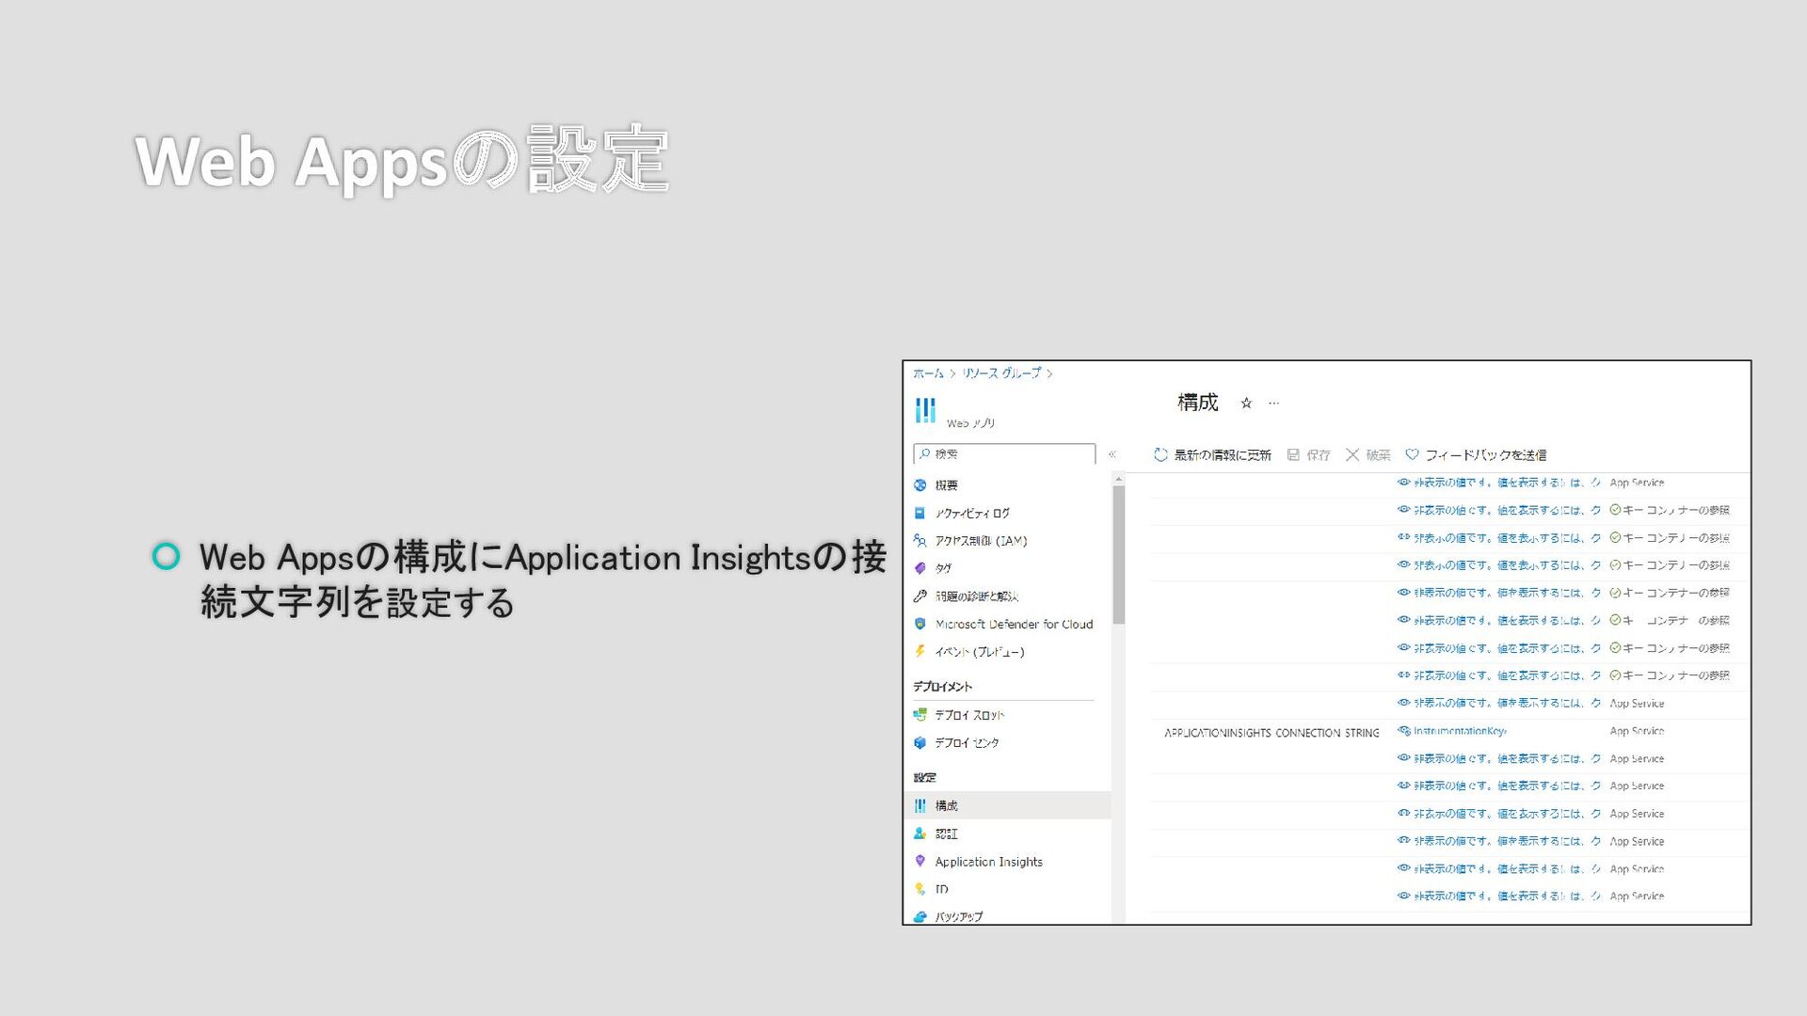Open Microsoft Defender for Cloud shield icon
The height and width of the screenshot is (1016, 1807).
pyautogui.click(x=920, y=625)
